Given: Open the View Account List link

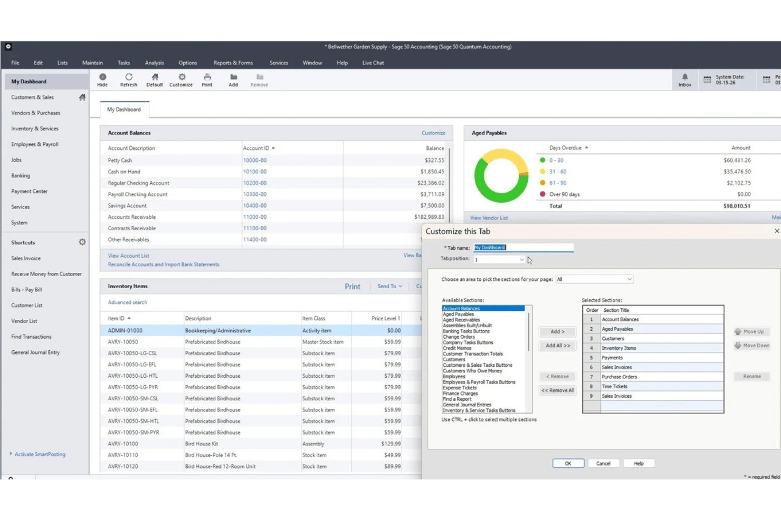Looking at the screenshot, I should (128, 256).
